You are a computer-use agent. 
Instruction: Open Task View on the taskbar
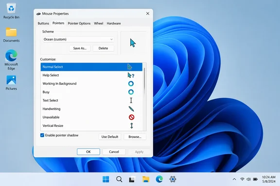(132, 179)
